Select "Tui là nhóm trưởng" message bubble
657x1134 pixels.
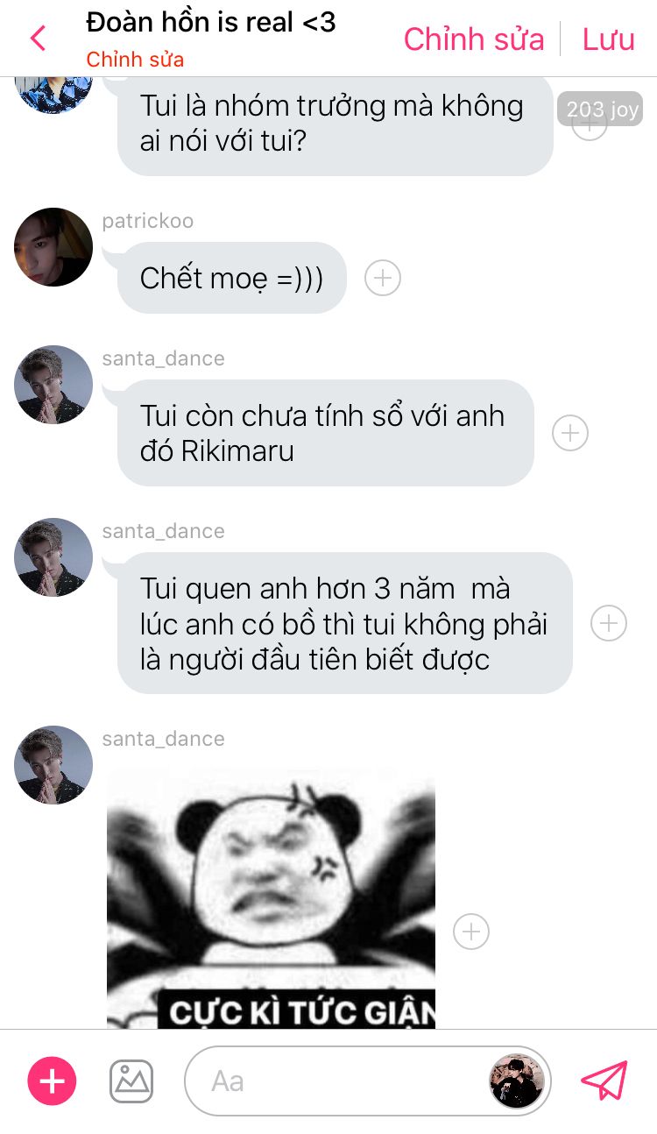[336, 124]
